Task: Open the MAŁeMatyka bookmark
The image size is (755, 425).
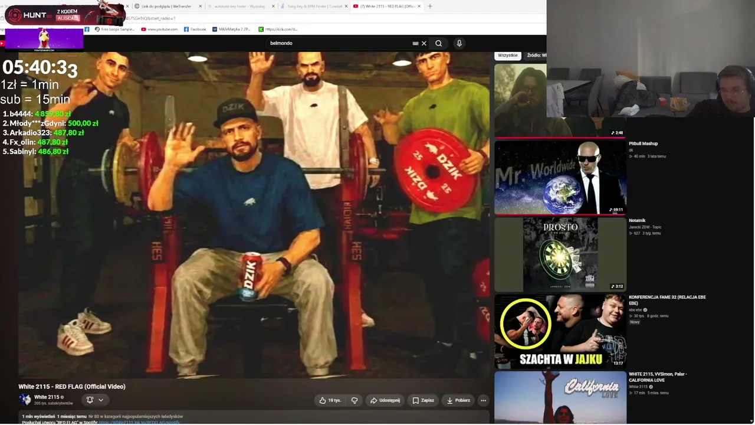Action: coord(231,29)
